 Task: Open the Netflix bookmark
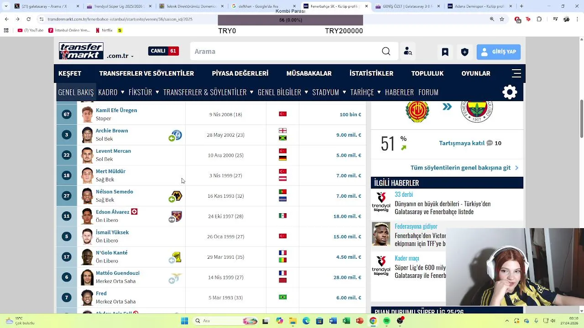pyautogui.click(x=104, y=31)
